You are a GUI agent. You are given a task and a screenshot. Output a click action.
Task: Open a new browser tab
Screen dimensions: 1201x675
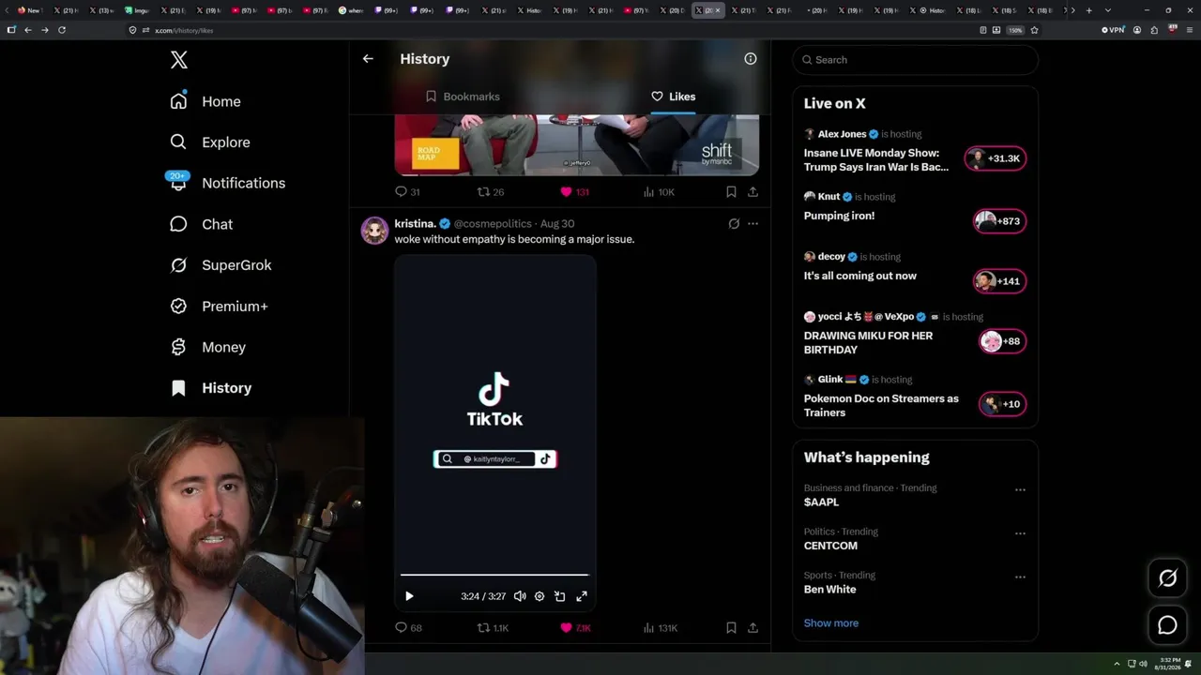point(1088,10)
